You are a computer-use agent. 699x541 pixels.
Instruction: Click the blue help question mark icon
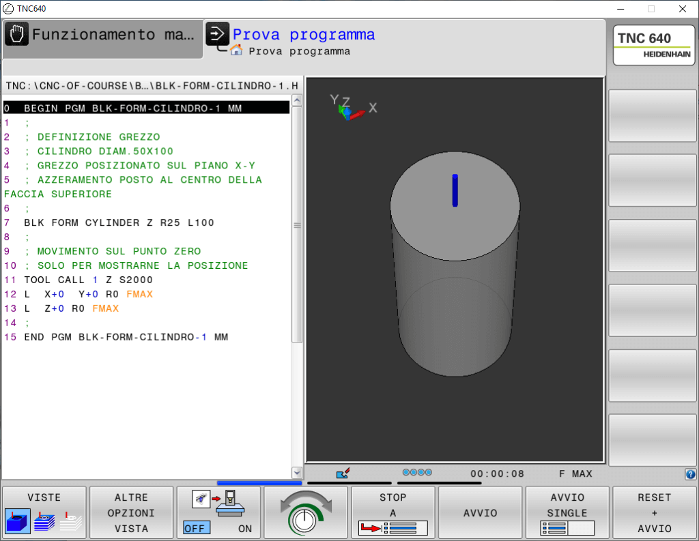691,474
